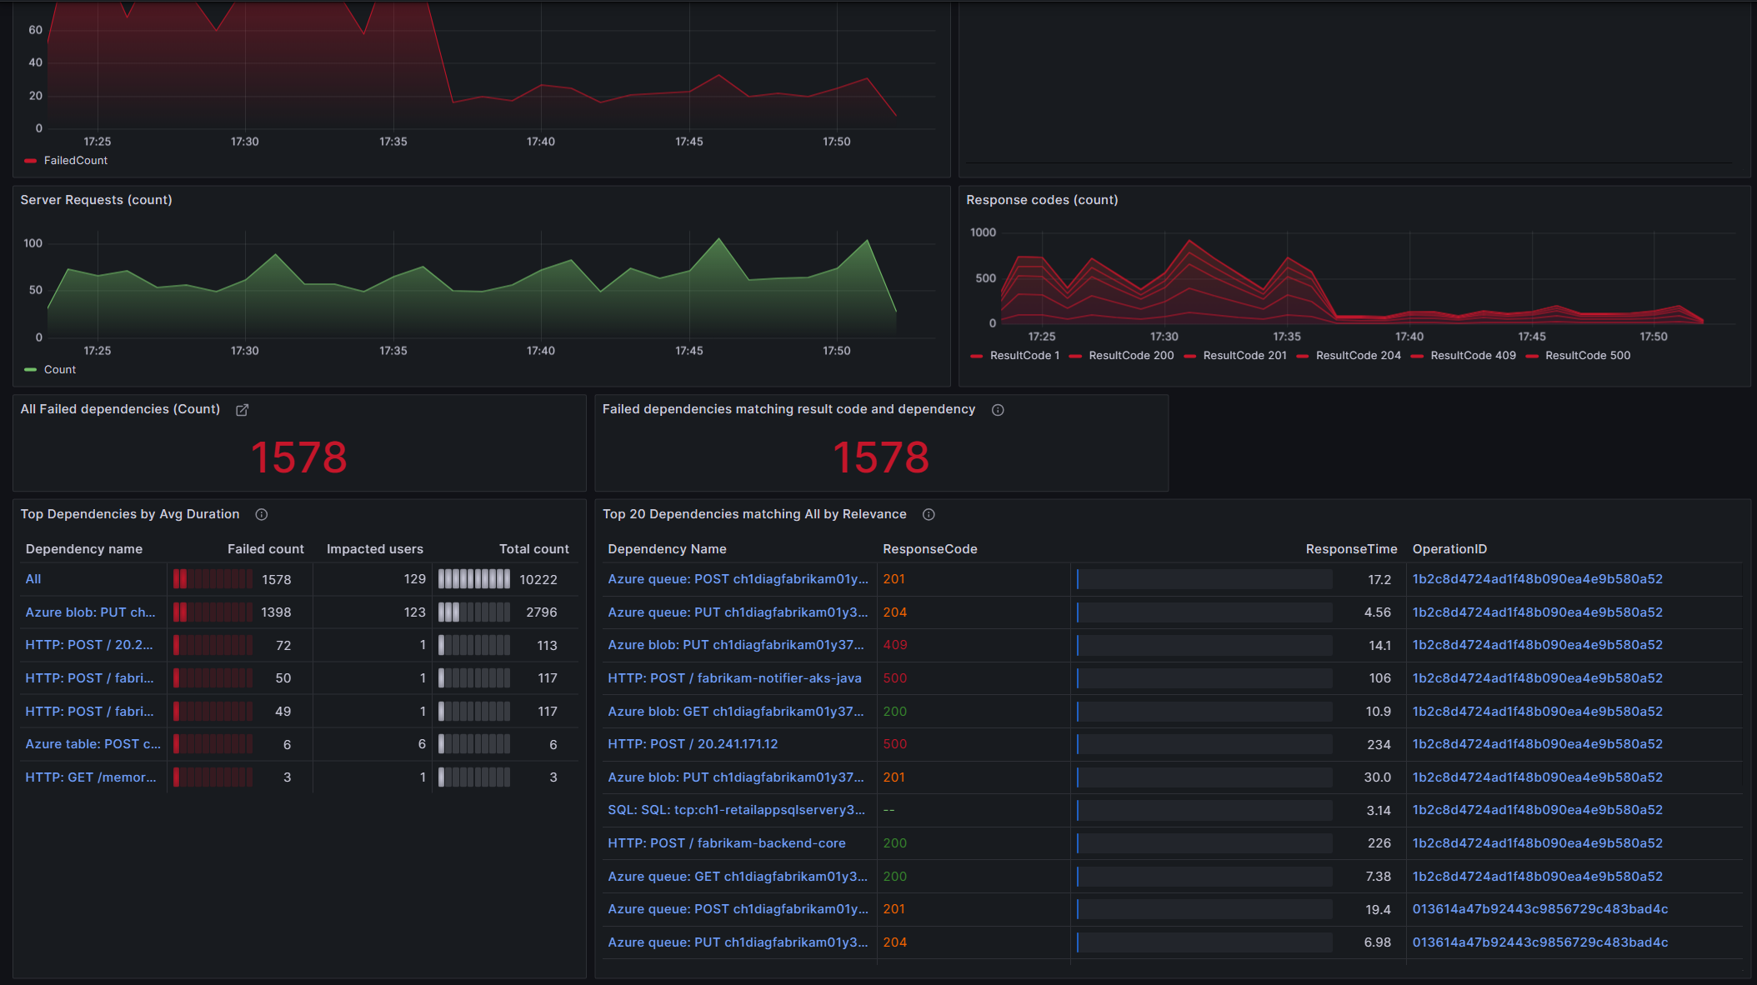Click info icon next to Failed dependencies matching panel

coord(998,410)
